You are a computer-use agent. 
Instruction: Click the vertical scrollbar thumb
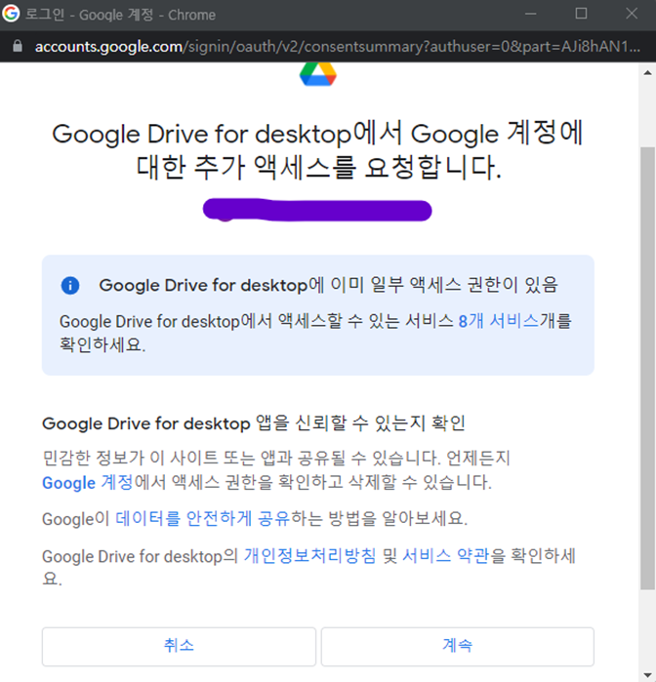647,369
